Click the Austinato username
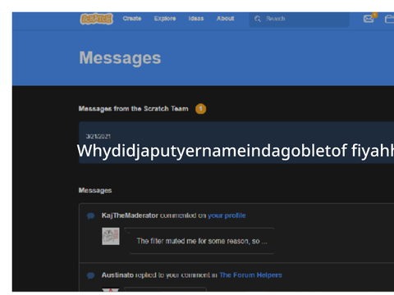This screenshot has width=394, height=295. (117, 275)
